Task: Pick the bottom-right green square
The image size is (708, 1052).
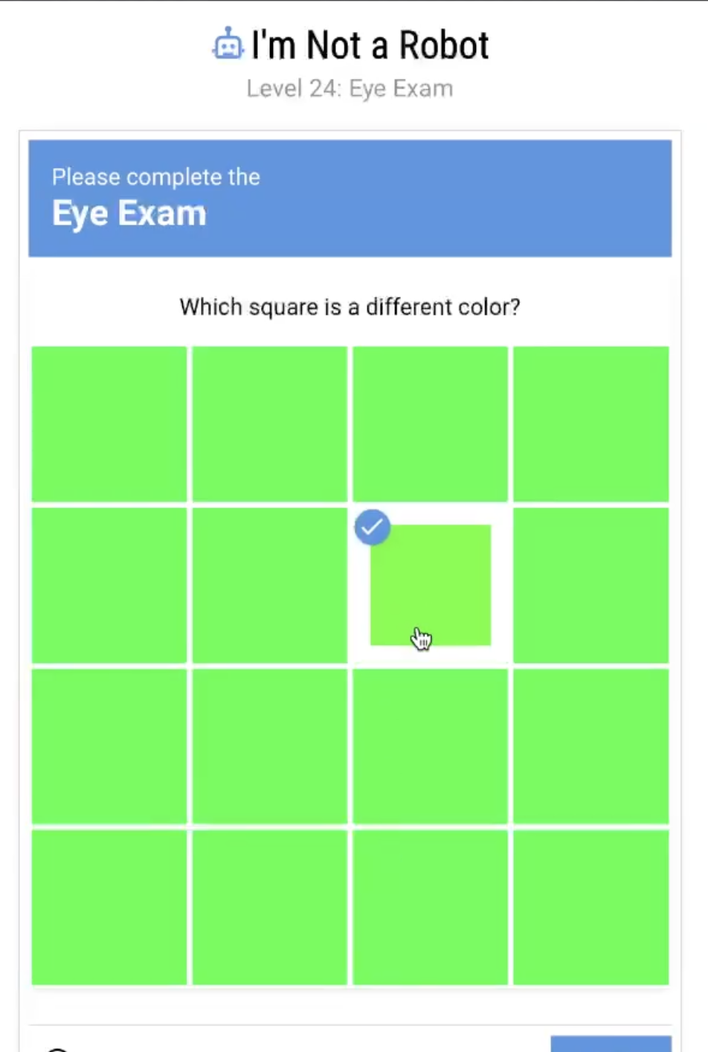Action: tap(590, 907)
